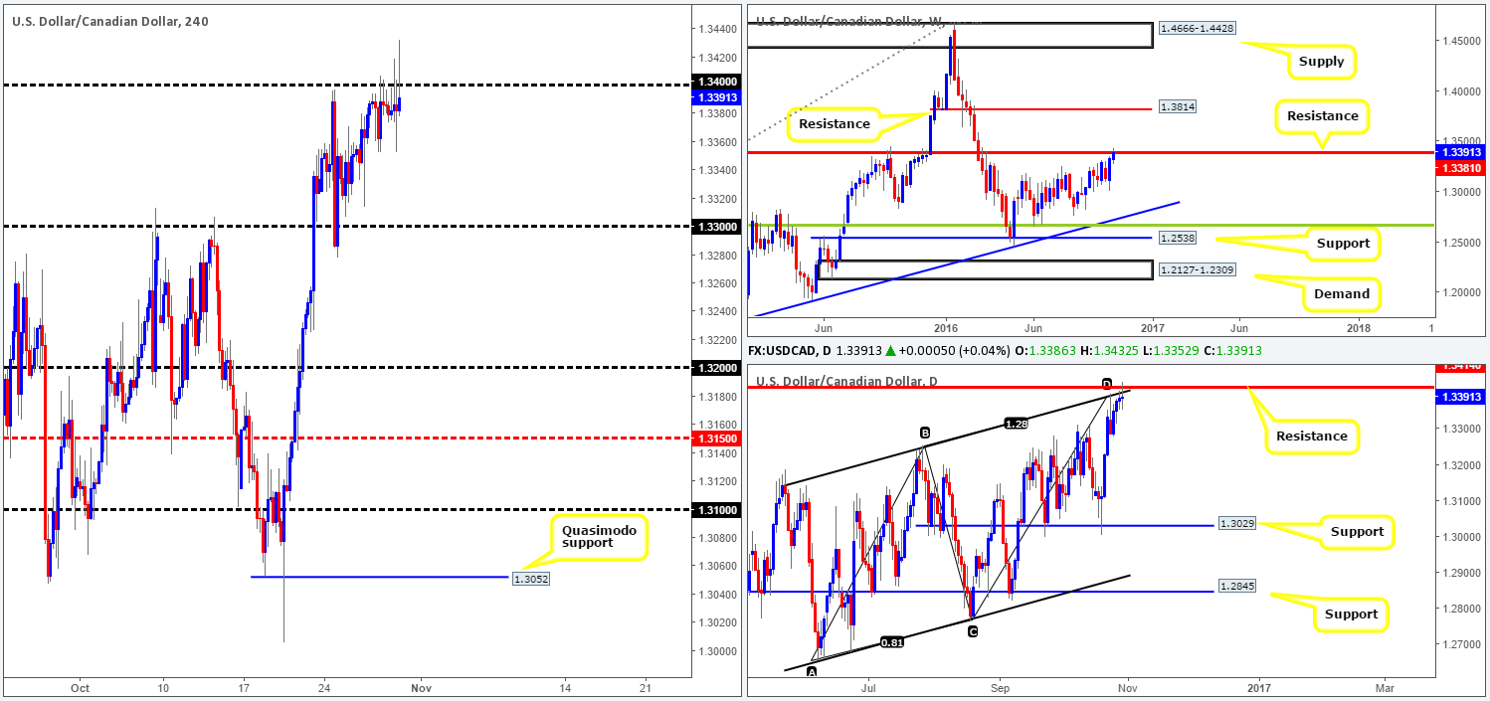Select the C:1.33913 close value in the header
The image size is (1490, 701).
pyautogui.click(x=1234, y=352)
